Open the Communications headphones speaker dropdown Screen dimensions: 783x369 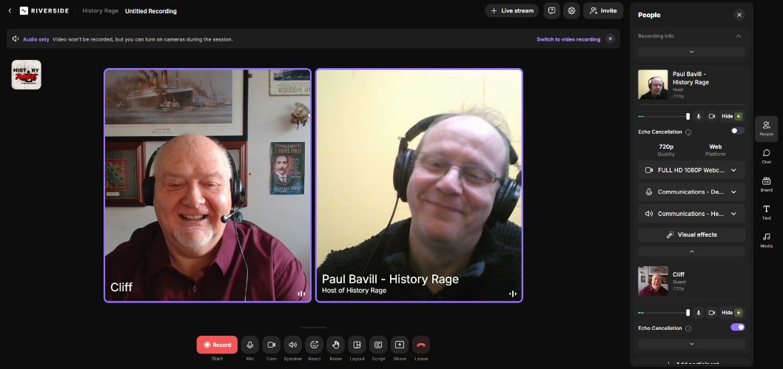pyautogui.click(x=692, y=214)
